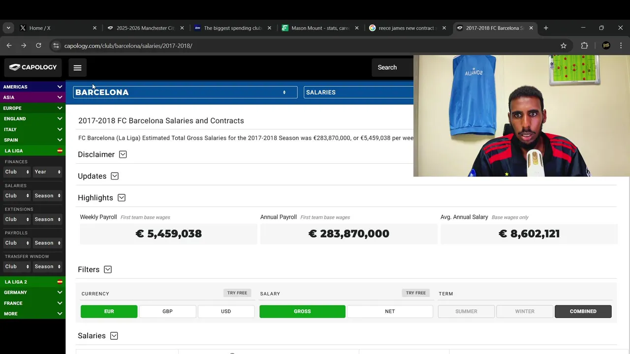The image size is (630, 354).
Task: Open the BARCELONA club selector dropdown
Action: tap(185, 92)
